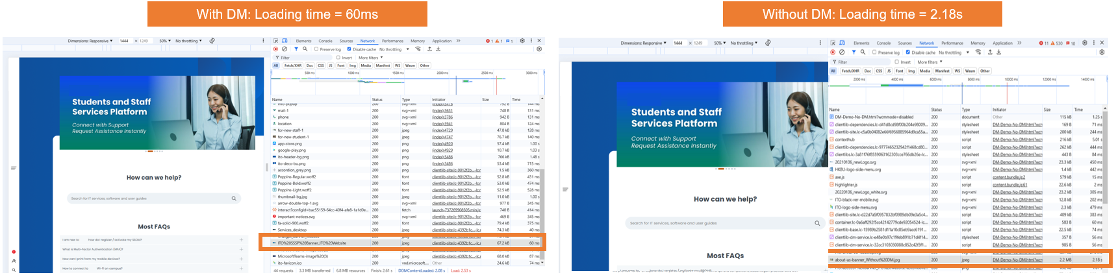Image resolution: width=1116 pixels, height=275 pixels.
Task: Toggle filter funnel icon in right DevTools toolbar
Action: (854, 52)
